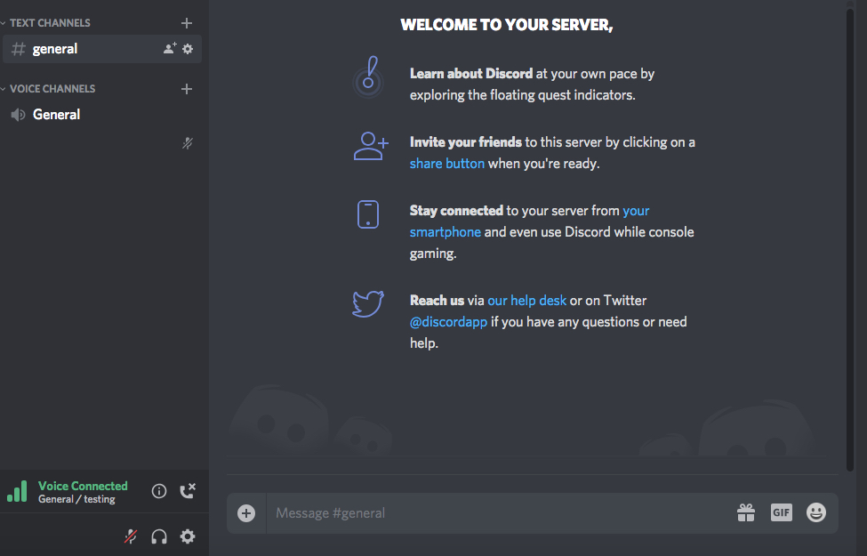Viewport: 867px width, 556px height.
Task: Select the general text channel
Action: 53,49
